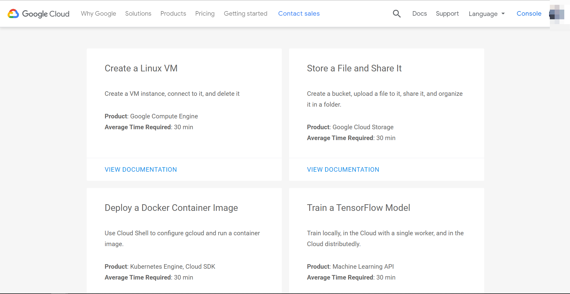View documentation for Create a Linux VM

tap(141, 169)
